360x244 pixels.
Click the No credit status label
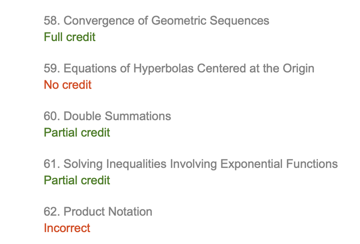click(x=67, y=85)
